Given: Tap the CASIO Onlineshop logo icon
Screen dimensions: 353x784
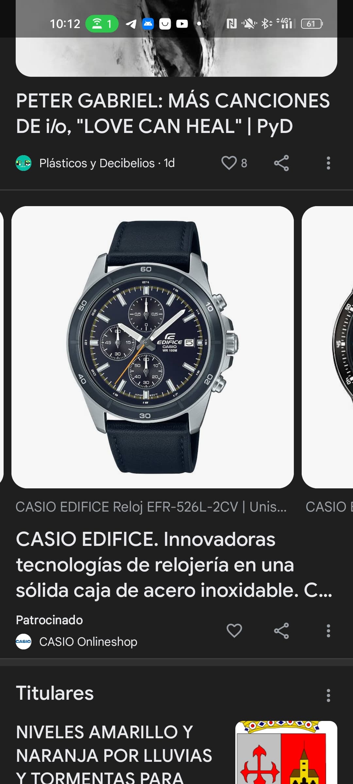Looking at the screenshot, I should (24, 642).
